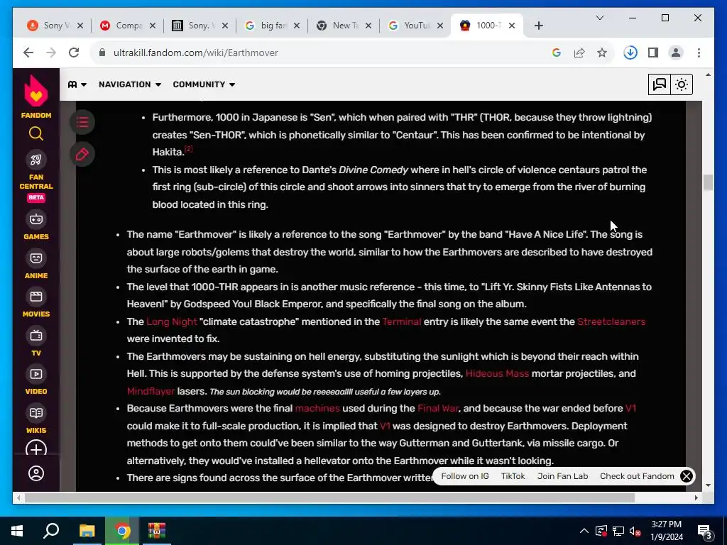Open Chrome three-dot menu
Image resolution: width=727 pixels, height=545 pixels.
(699, 53)
